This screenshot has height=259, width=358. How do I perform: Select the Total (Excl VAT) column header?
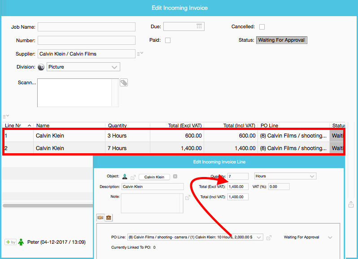tap(177, 125)
